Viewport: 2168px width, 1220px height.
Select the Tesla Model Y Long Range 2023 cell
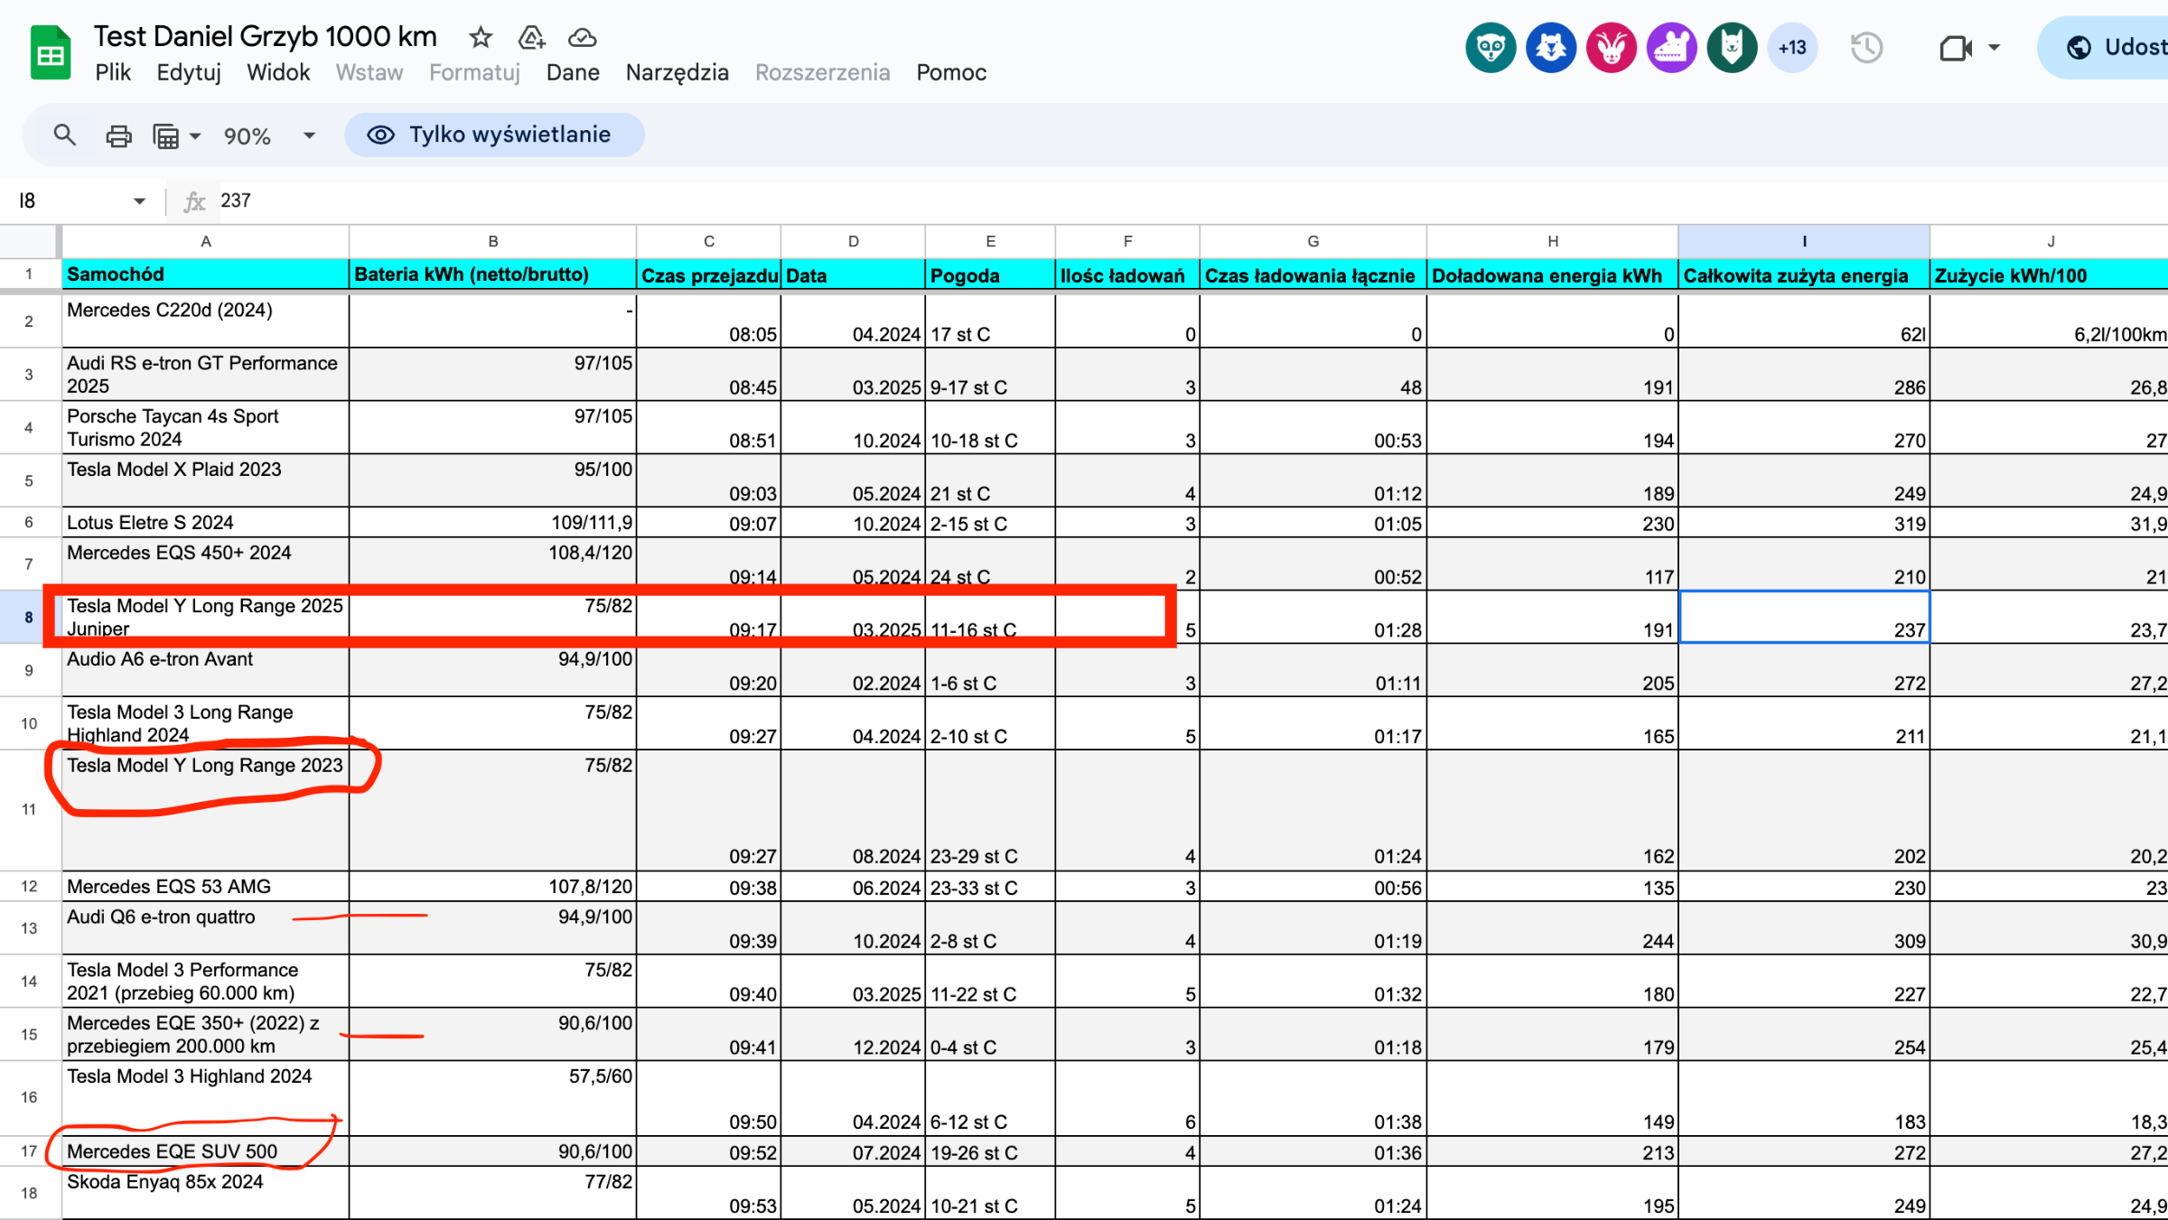206,811
